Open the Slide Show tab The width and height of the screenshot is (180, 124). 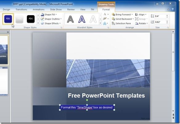pyautogui.click(x=56, y=10)
